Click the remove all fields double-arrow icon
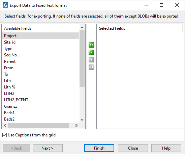Image resolution: width=185 pixels, height=156 pixels. tap(91, 67)
